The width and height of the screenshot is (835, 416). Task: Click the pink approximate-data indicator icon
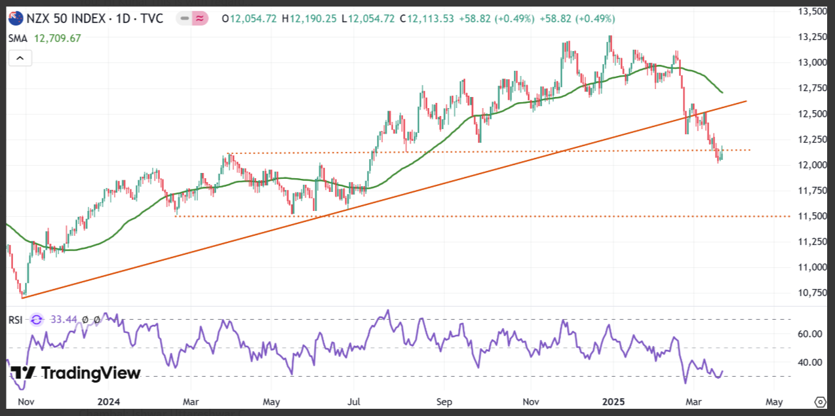[x=199, y=19]
